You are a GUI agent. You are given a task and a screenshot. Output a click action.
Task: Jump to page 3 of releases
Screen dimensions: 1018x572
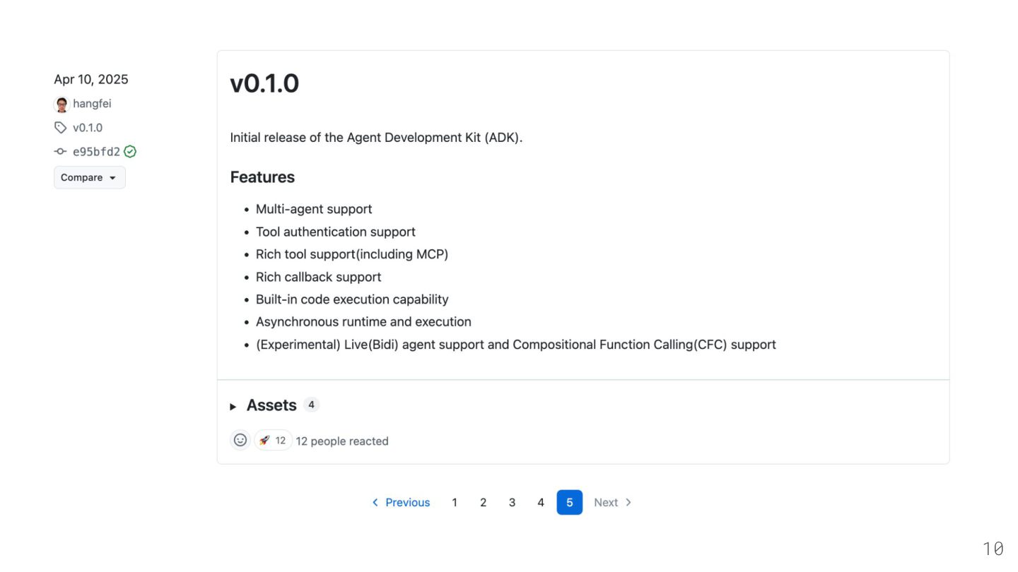point(512,502)
